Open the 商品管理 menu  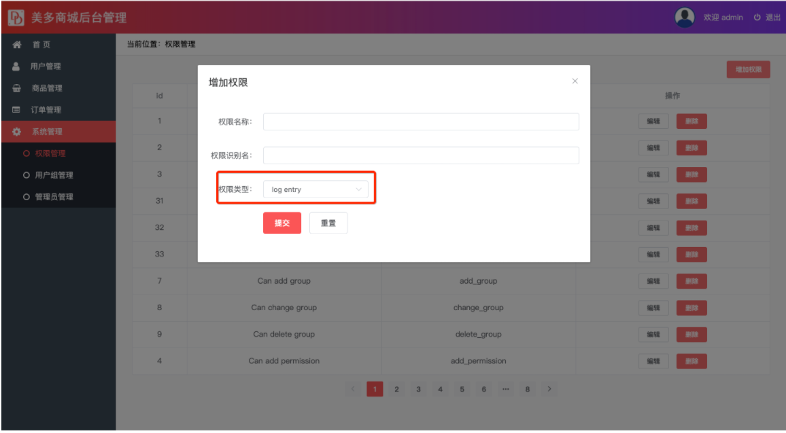[x=58, y=88]
